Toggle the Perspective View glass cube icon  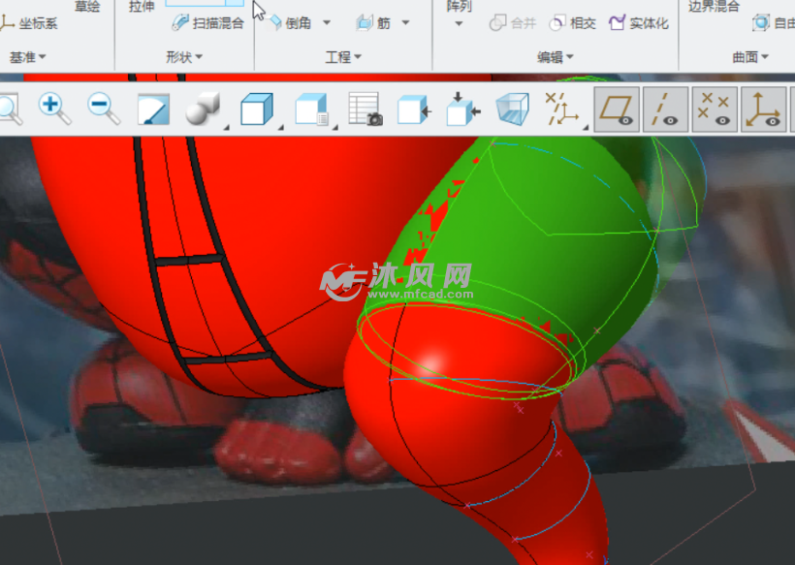pos(513,109)
